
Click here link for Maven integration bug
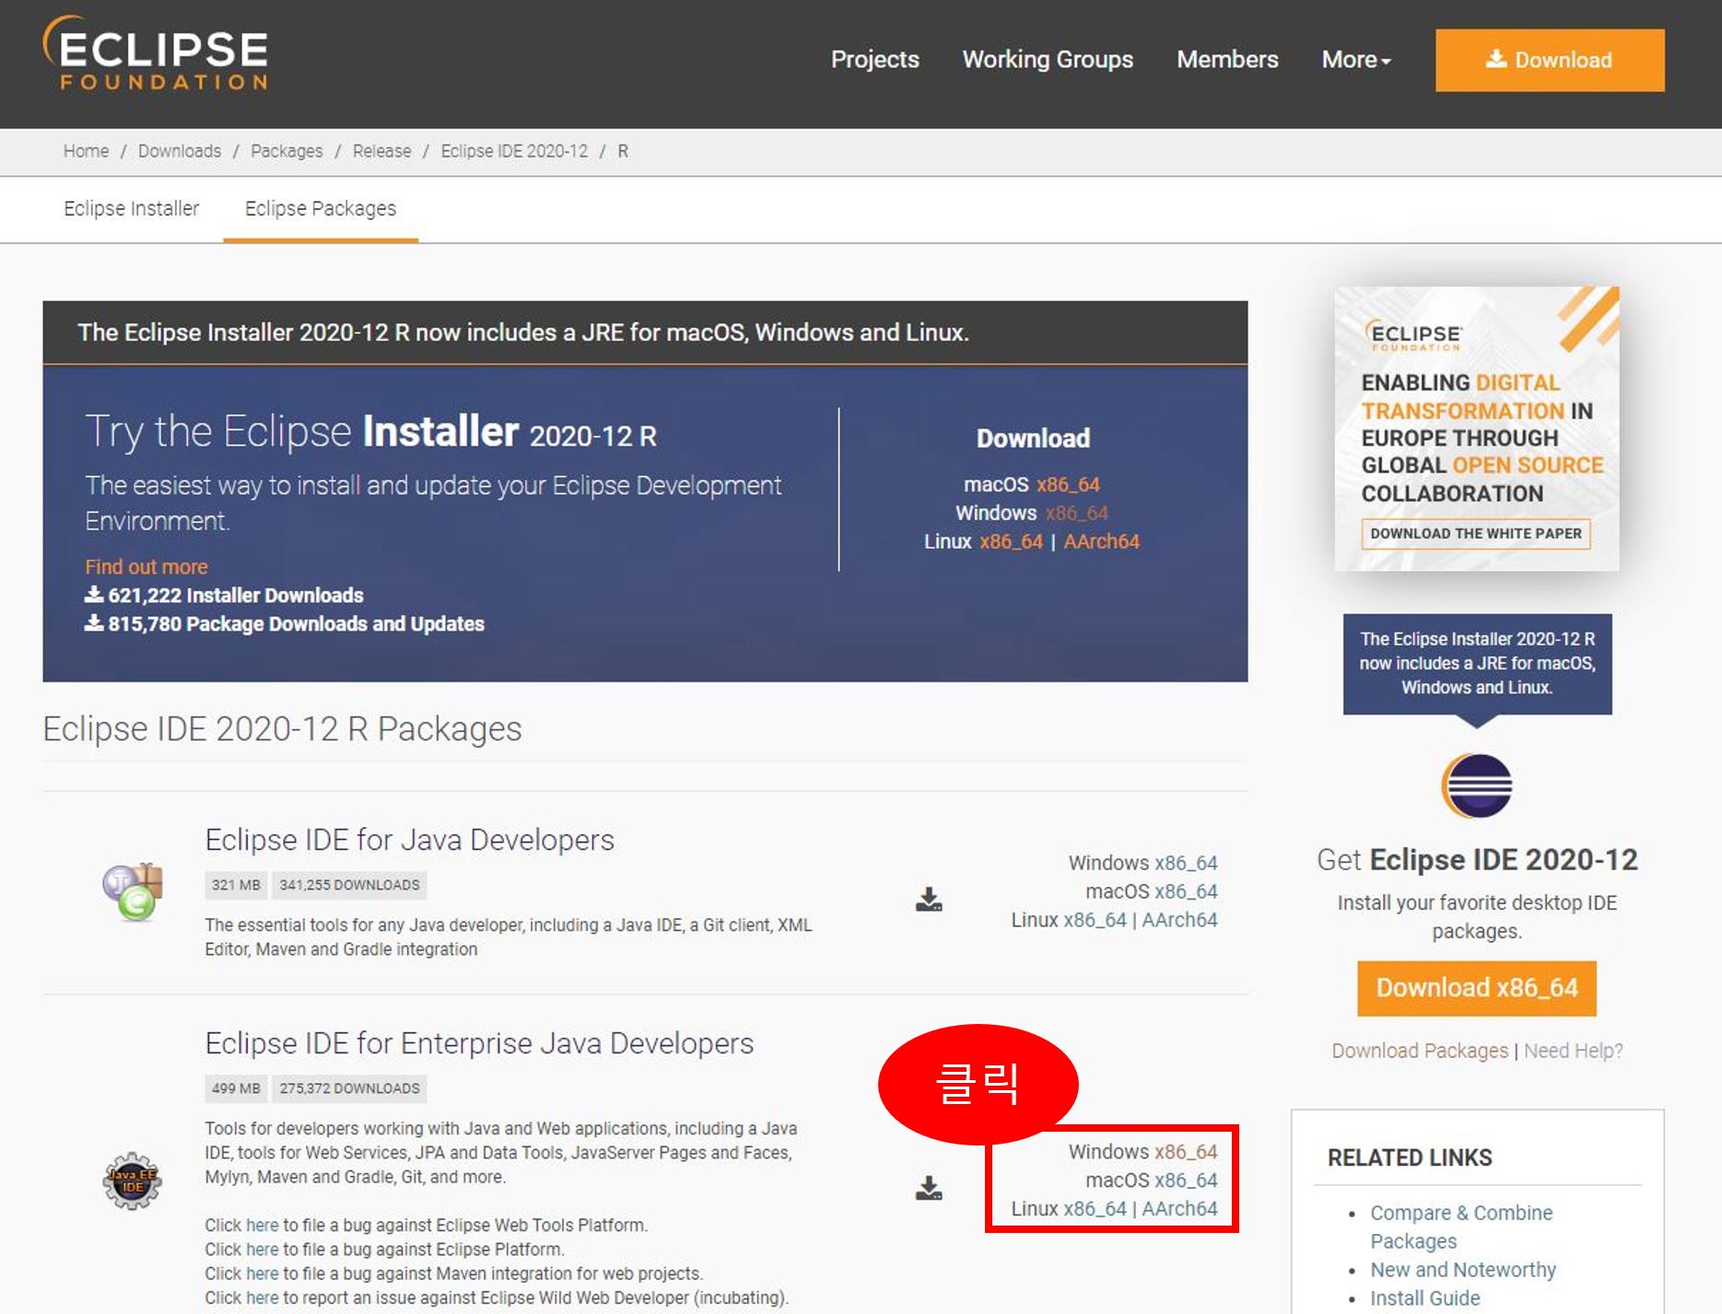pyautogui.click(x=262, y=1273)
